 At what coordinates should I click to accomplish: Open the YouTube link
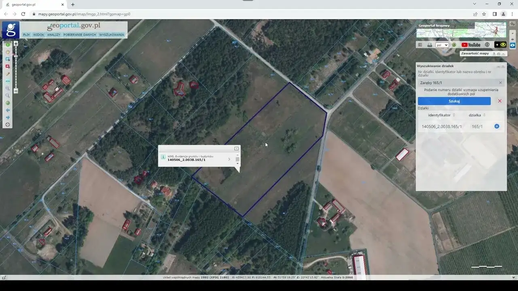click(470, 44)
